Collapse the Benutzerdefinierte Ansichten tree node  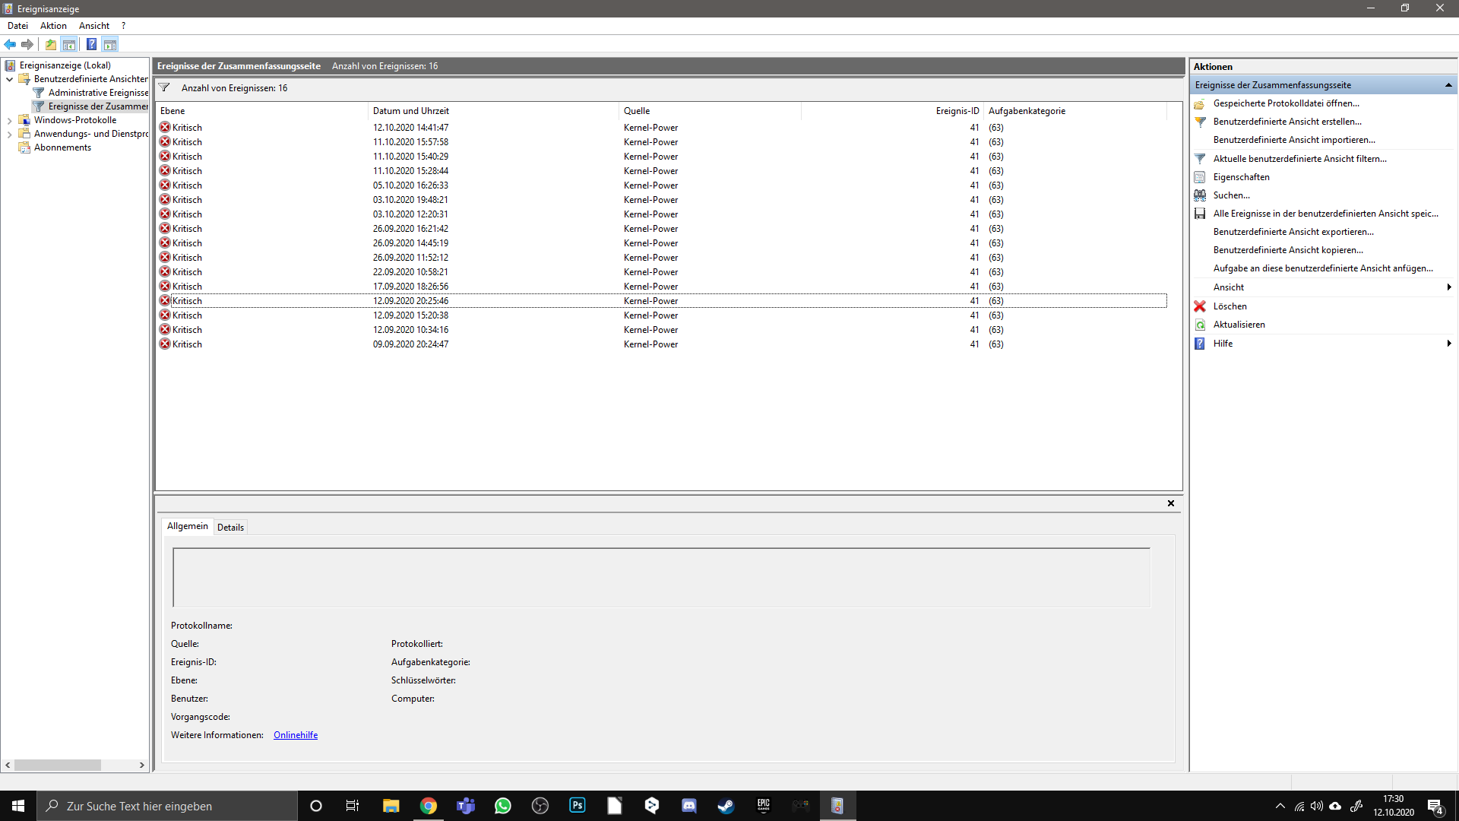[9, 79]
